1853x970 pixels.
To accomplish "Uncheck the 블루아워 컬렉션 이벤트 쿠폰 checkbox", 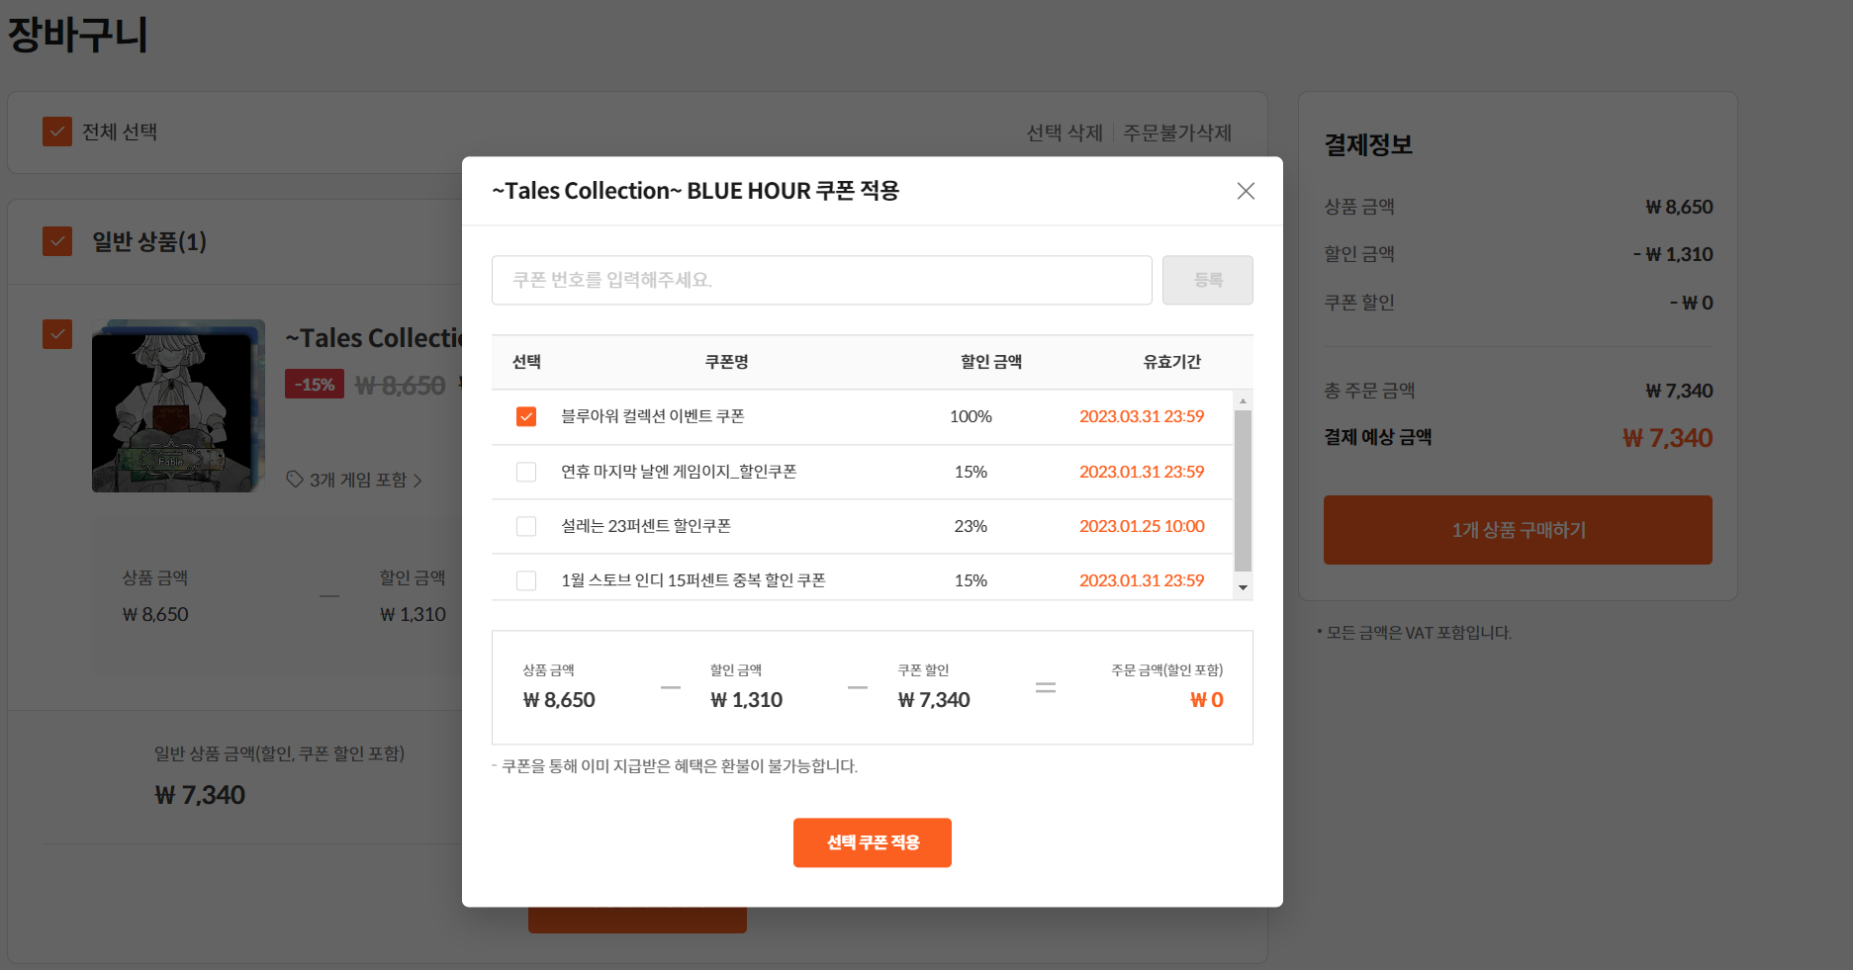I will 526,416.
